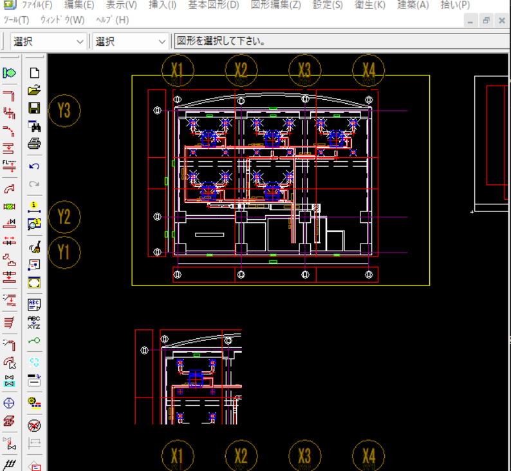Click the New document icon

click(x=35, y=73)
